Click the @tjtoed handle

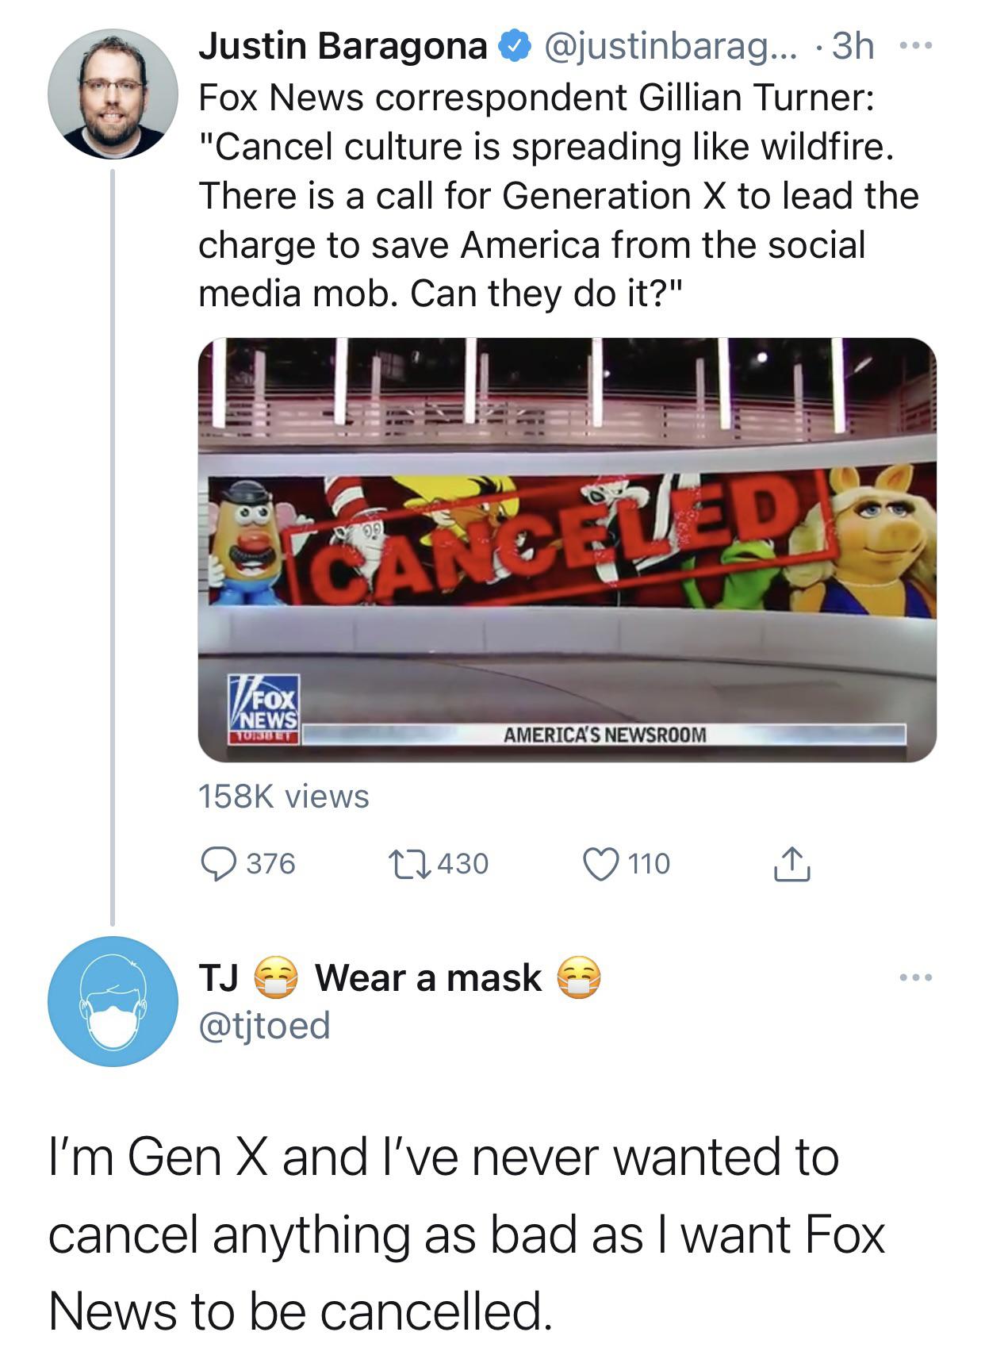(264, 1025)
